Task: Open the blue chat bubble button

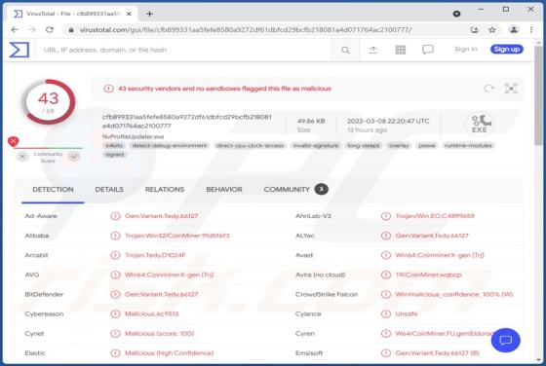Action: coord(506,340)
